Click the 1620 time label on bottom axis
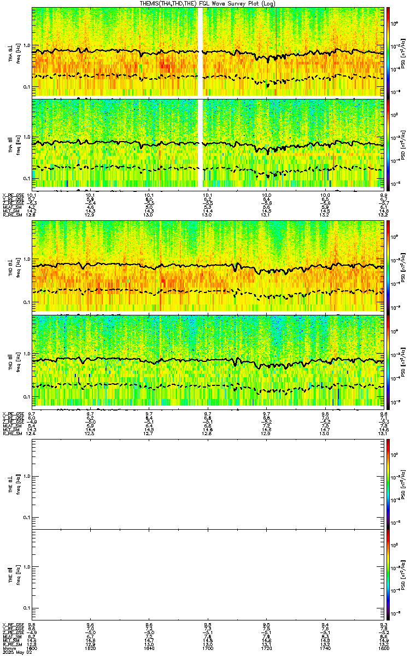The width and height of the screenshot is (410, 656). point(90,647)
